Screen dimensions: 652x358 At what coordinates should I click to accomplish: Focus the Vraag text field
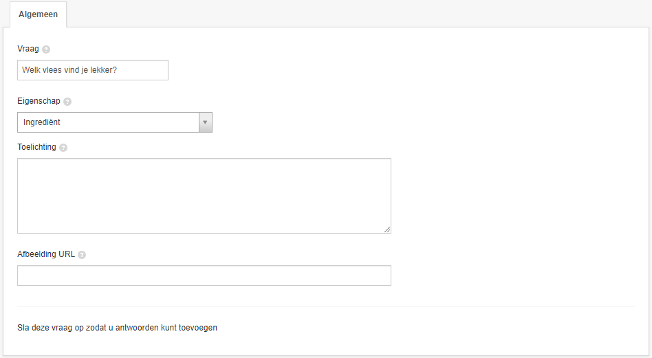93,70
